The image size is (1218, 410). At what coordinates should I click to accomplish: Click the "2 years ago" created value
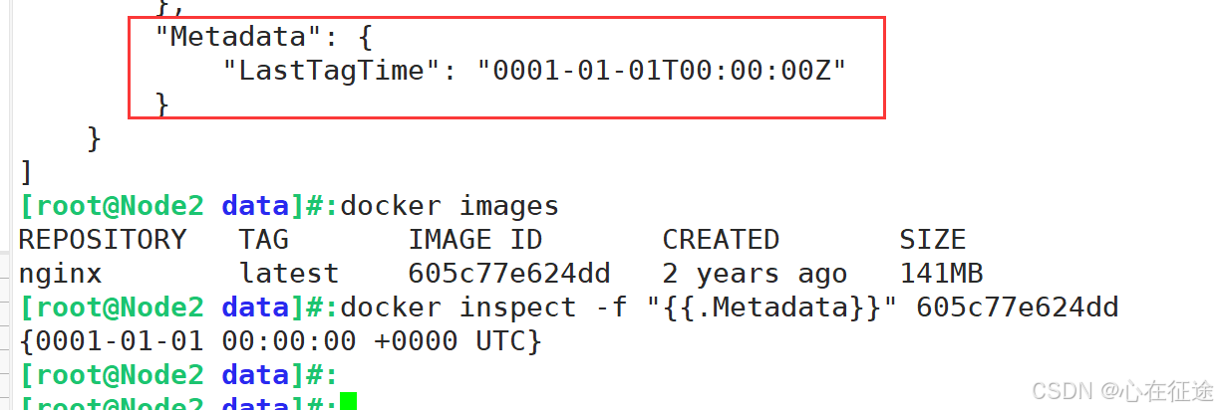(755, 274)
